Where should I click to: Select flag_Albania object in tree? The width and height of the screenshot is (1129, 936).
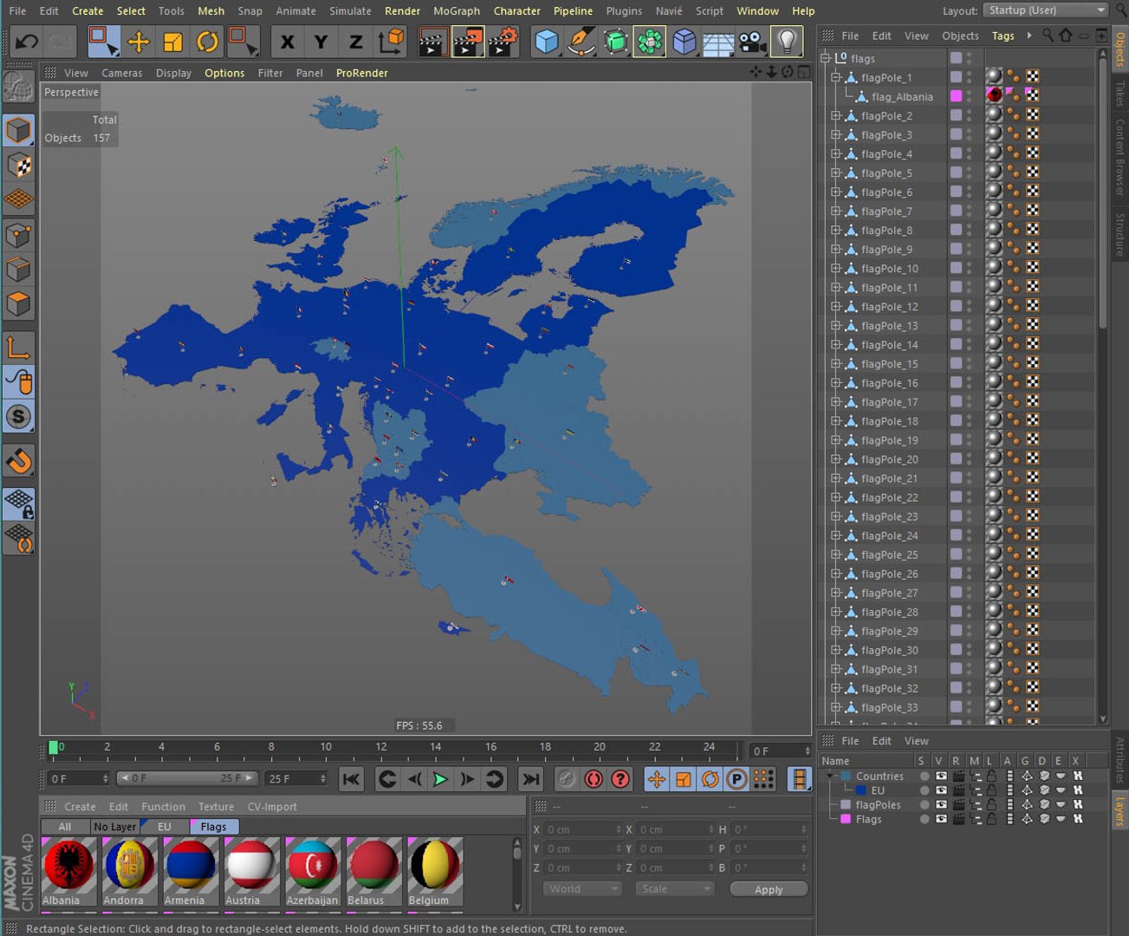pyautogui.click(x=902, y=97)
